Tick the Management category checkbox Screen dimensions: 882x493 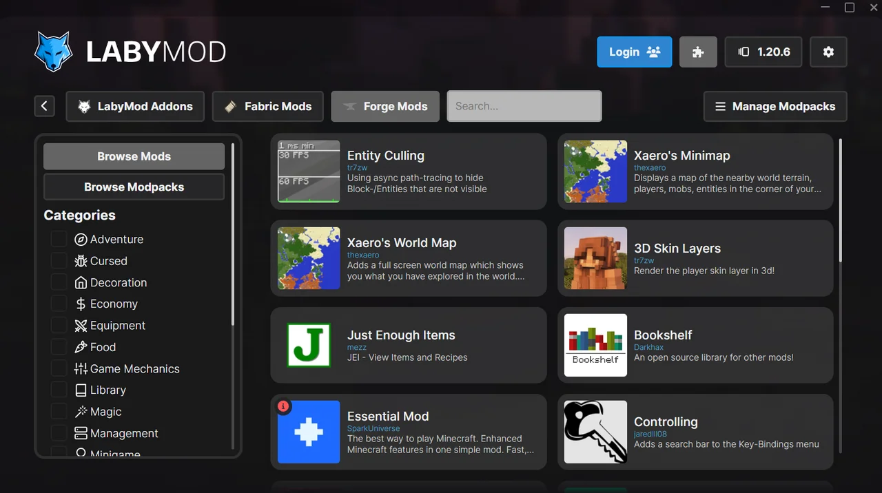point(59,433)
